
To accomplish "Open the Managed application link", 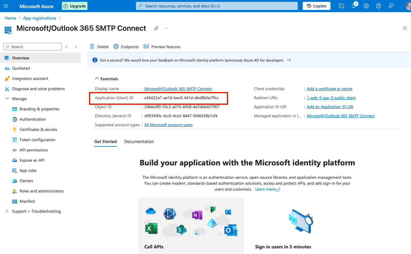I will [341, 116].
